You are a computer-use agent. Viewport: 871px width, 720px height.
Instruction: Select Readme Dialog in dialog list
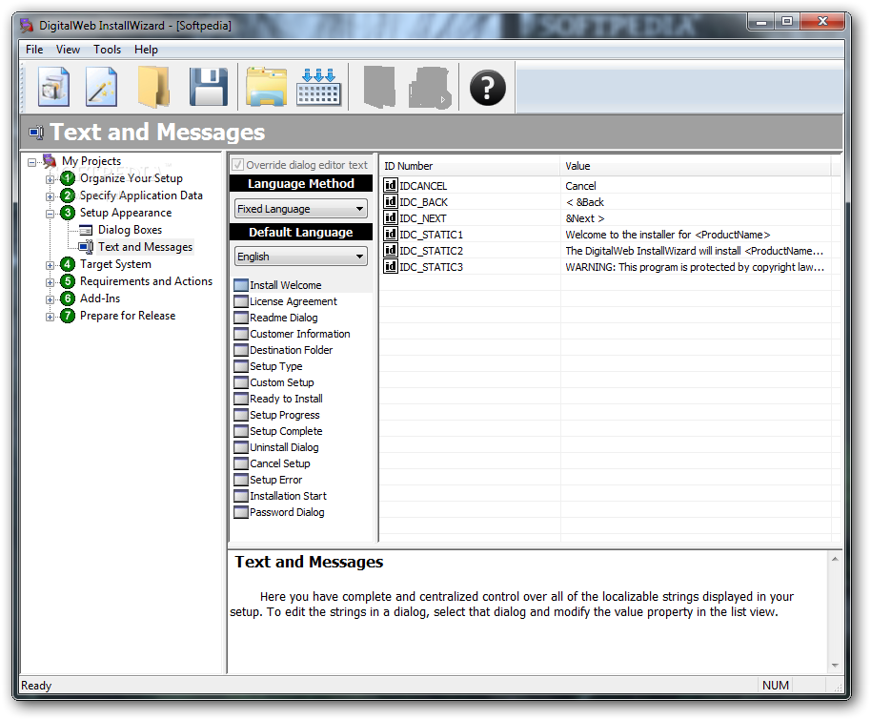point(284,318)
